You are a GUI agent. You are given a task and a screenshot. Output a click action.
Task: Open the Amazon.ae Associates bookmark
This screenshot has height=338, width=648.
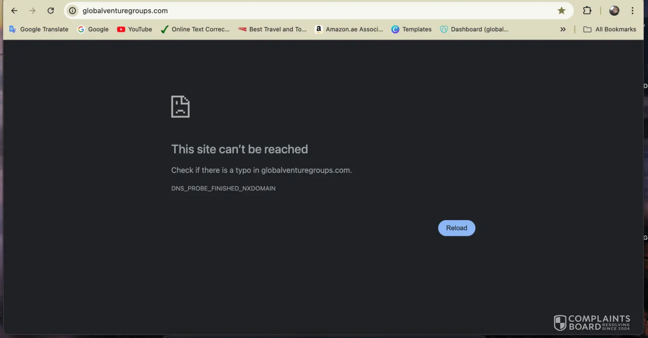tap(349, 29)
